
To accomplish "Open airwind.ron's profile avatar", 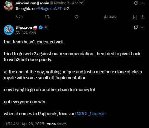I will click(9, 5).
